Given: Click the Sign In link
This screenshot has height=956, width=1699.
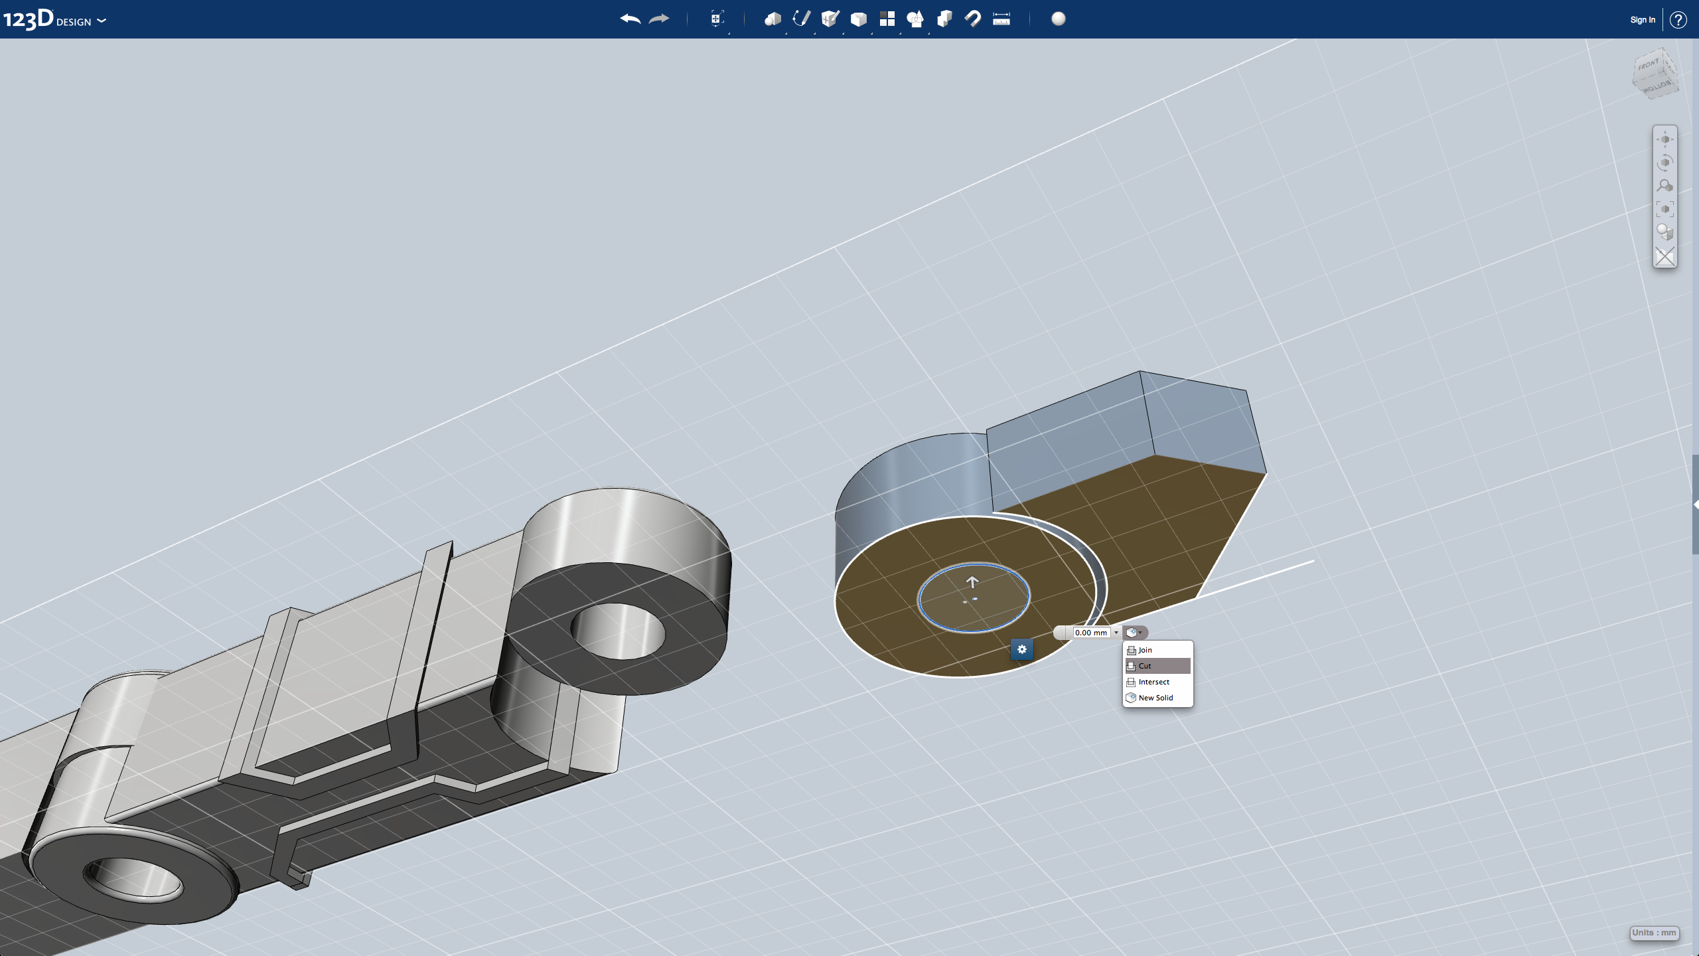Looking at the screenshot, I should click(1642, 20).
